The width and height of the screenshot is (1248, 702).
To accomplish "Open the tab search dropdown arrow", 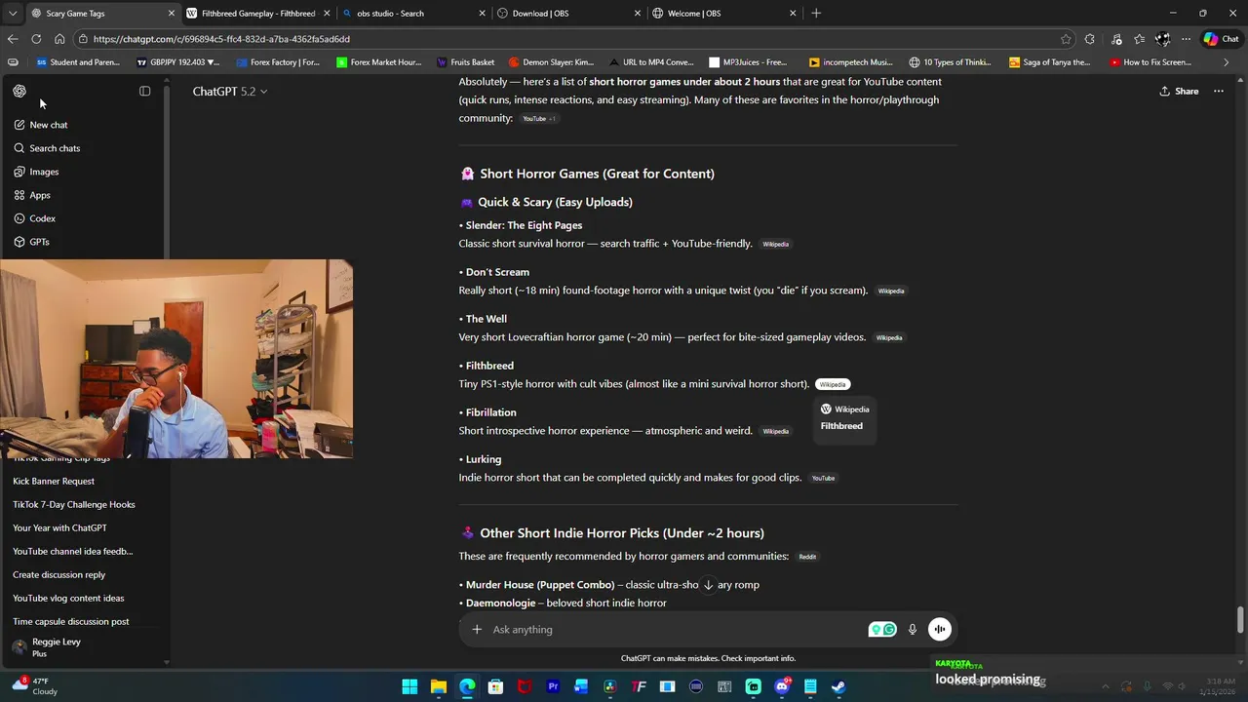I will tap(12, 14).
